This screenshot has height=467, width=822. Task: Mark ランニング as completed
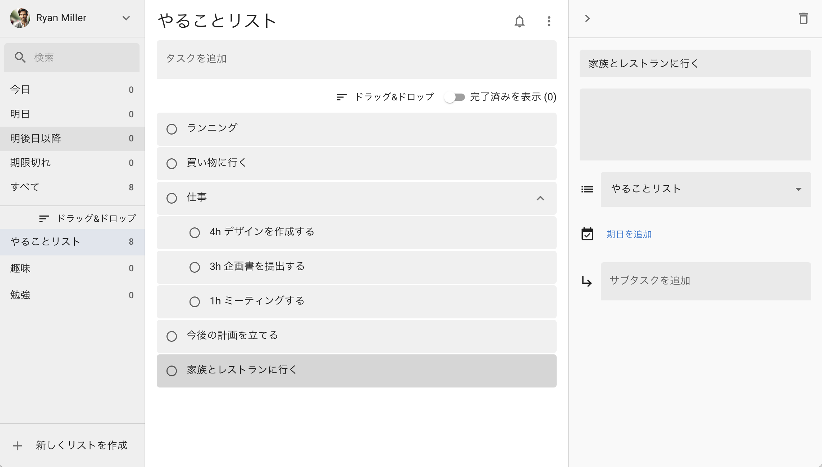pos(172,128)
